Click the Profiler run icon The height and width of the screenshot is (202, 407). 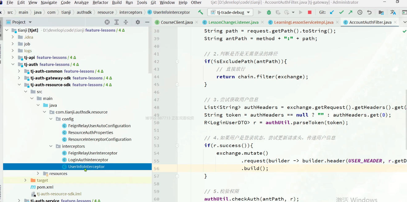287,12
